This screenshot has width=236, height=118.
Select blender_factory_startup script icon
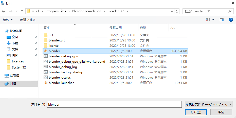point(45,72)
